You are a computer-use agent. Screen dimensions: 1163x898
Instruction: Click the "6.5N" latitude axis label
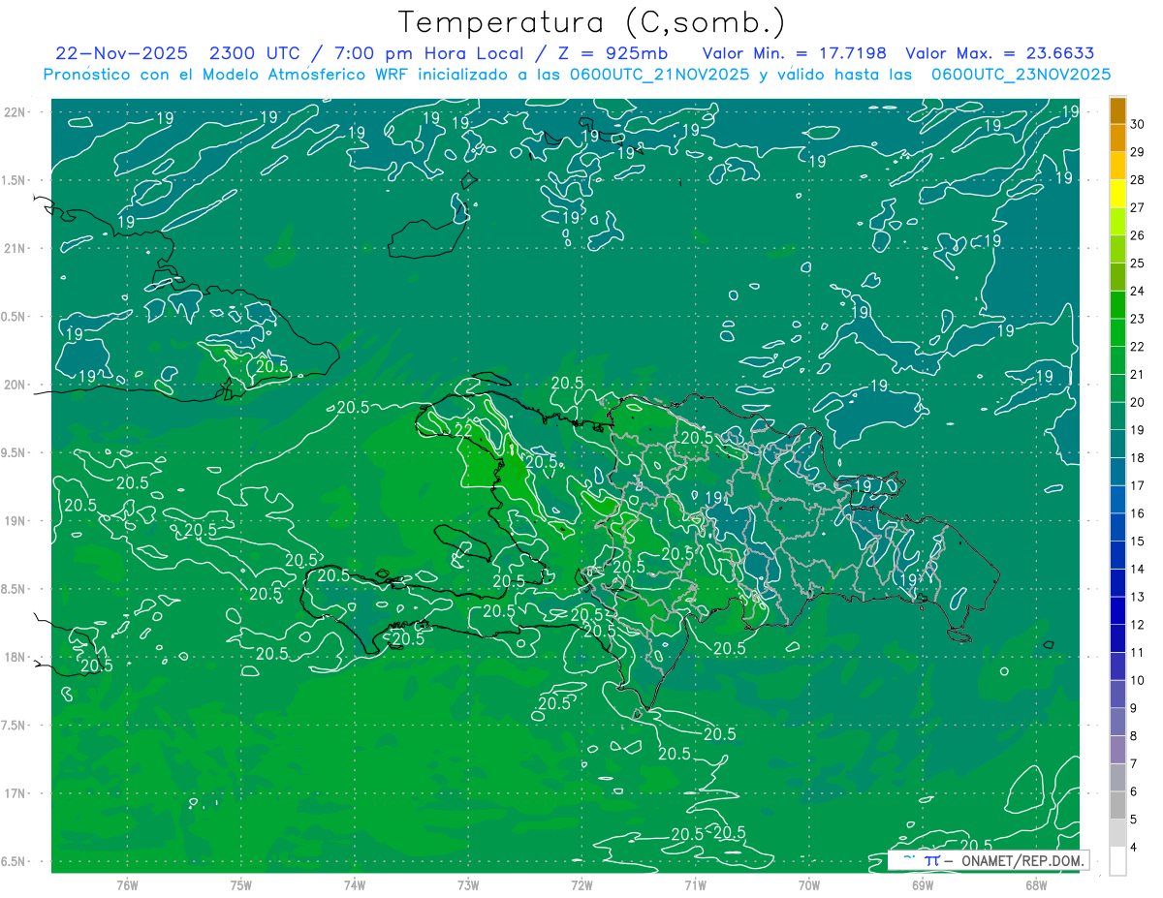[14, 861]
